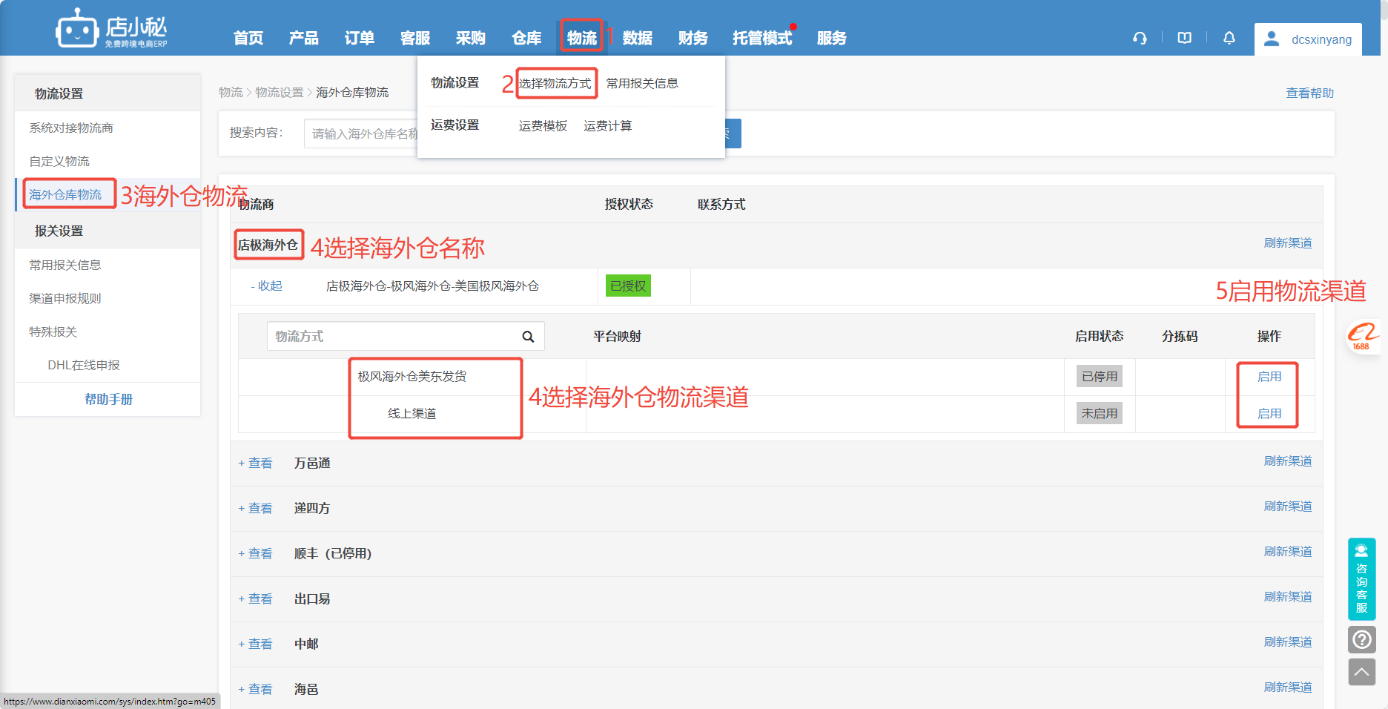The image size is (1388, 709).
Task: Open the 产品 menu
Action: [x=304, y=39]
